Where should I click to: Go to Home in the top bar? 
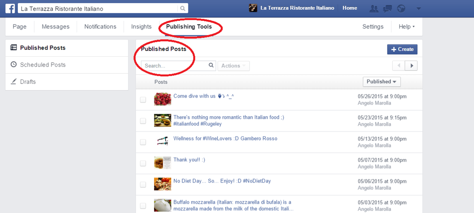pyautogui.click(x=350, y=8)
